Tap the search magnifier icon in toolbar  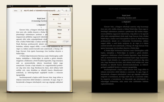click(62, 11)
